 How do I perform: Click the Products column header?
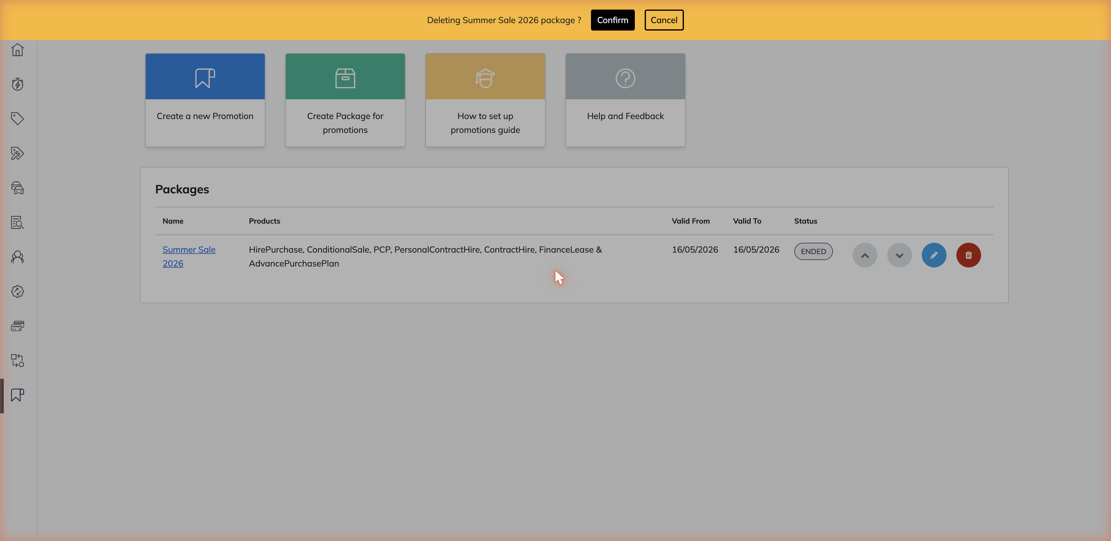click(x=264, y=221)
